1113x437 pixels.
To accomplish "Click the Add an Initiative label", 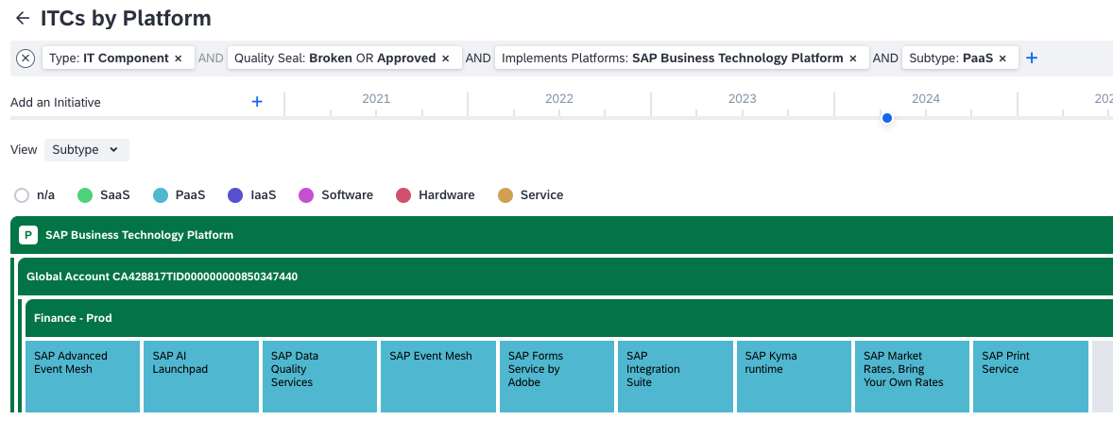I will click(x=56, y=102).
